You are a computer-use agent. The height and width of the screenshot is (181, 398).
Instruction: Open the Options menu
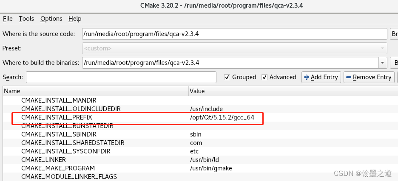51,19
